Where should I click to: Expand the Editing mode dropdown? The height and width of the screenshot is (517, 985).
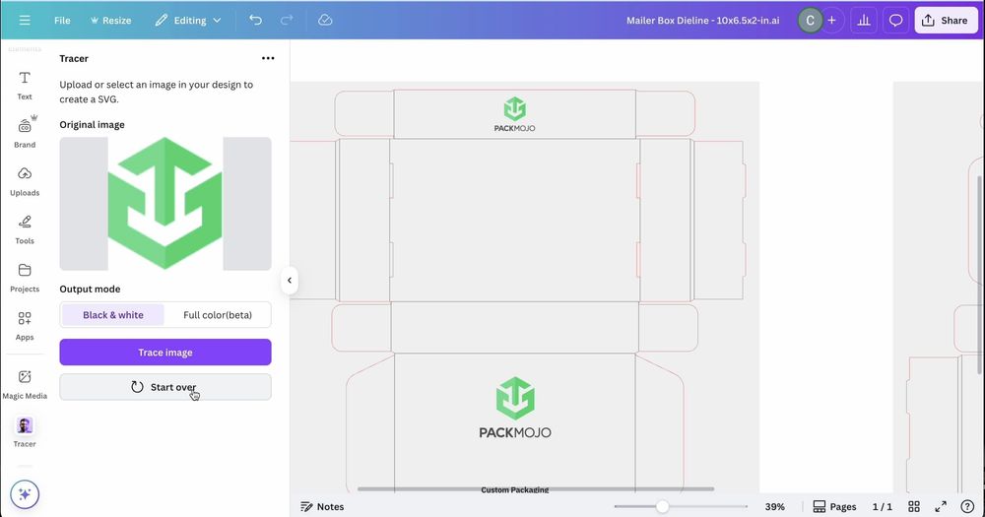coord(189,20)
